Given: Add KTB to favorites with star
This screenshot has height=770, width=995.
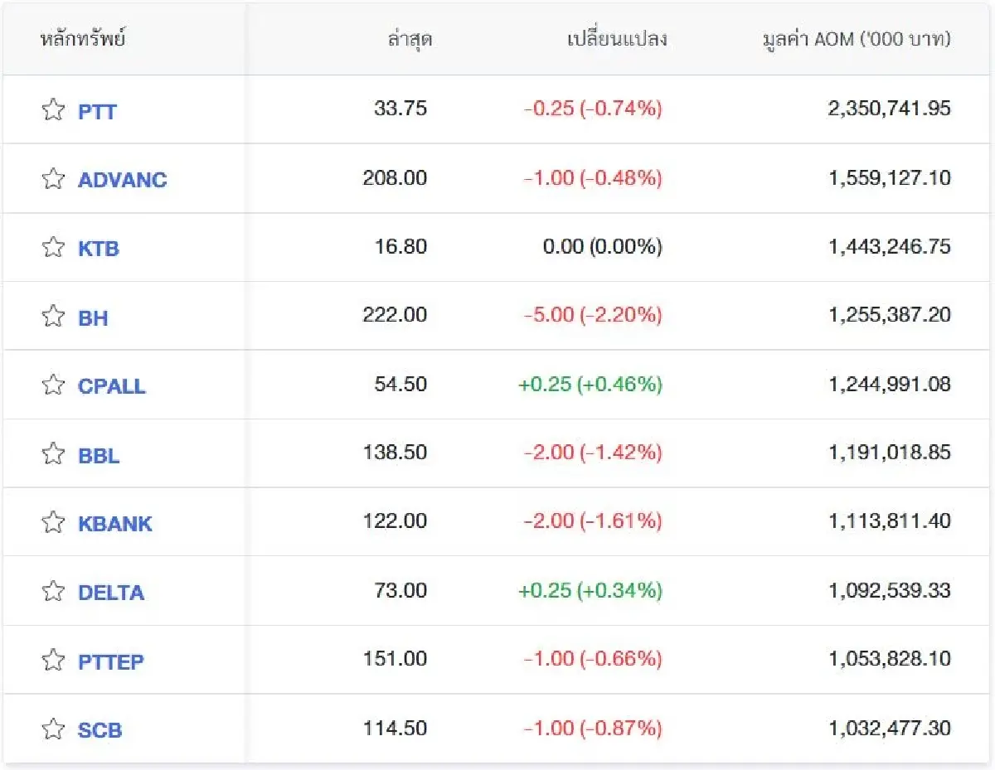Looking at the screenshot, I should point(53,247).
